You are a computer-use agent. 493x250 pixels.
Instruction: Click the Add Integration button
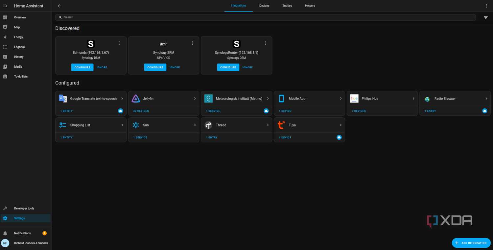[x=471, y=243]
